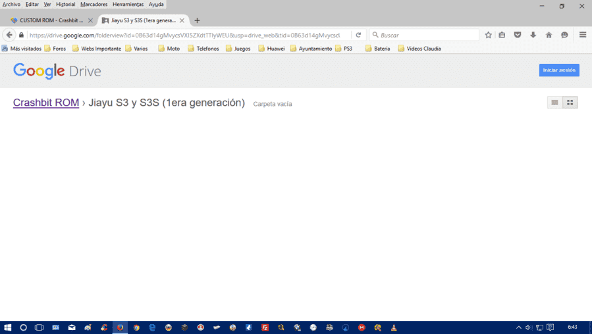Viewport: 592px width, 334px height.
Task: Open the Mail envelope taskbar icon
Action: (72, 327)
